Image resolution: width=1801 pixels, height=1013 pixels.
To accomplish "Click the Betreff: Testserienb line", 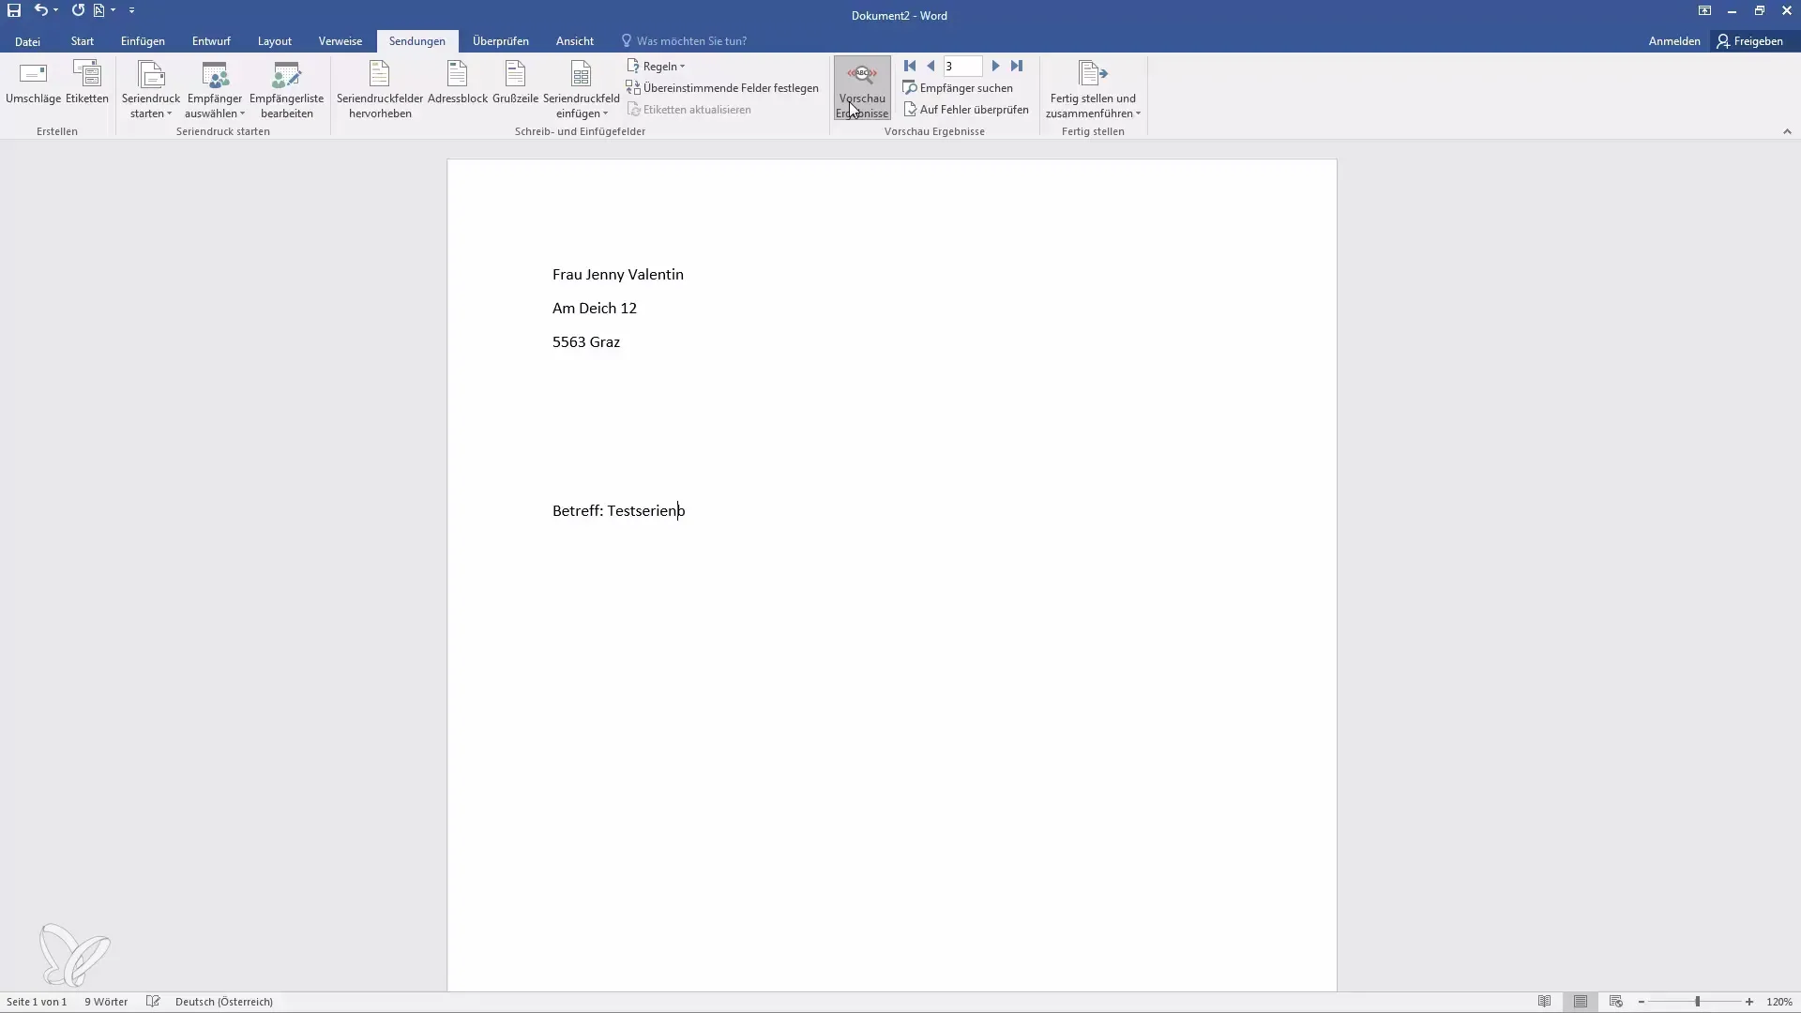I will (619, 511).
